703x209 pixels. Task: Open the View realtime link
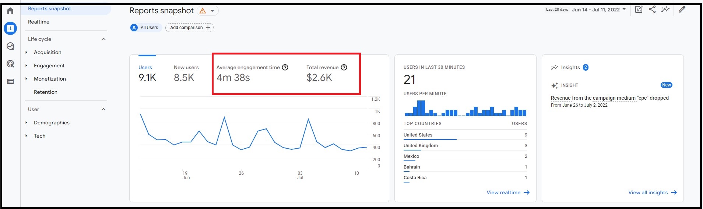tap(507, 192)
